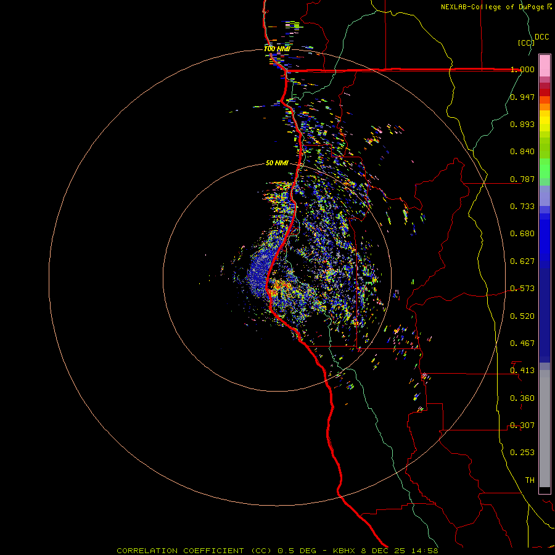The image size is (555, 555).
Task: Click the 50 NMI range ring label
Action: click(277, 163)
